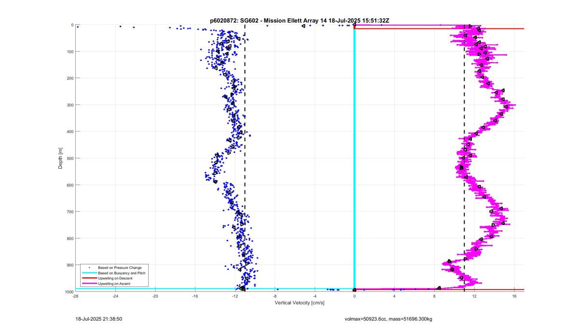The height and width of the screenshot is (328, 579).
Task: Click legend entry 'Based on Buoyancy and Pitch'
Action: [x=121, y=273]
